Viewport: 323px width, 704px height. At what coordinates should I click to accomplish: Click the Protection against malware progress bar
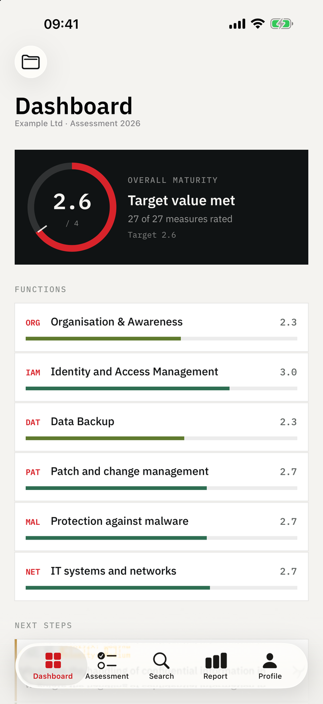click(161, 538)
